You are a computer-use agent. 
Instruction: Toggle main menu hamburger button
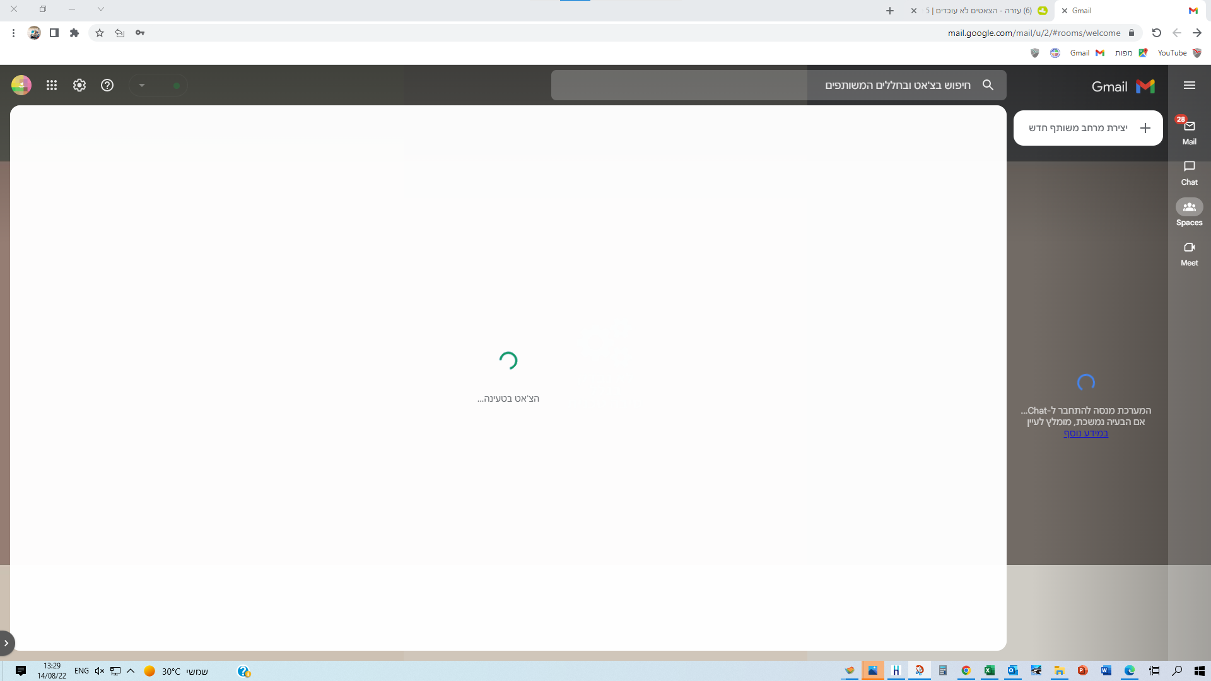tap(1190, 85)
